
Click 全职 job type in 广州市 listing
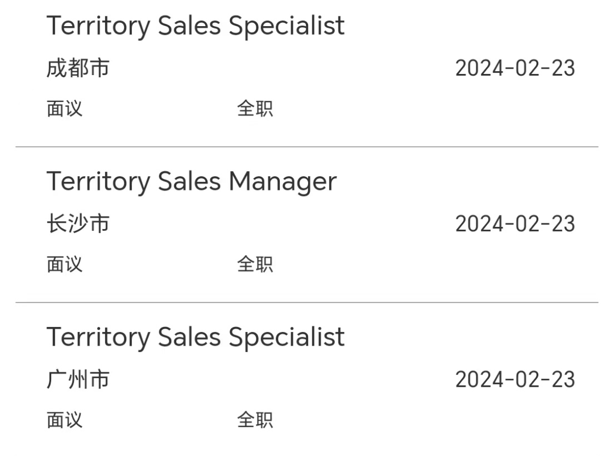pyautogui.click(x=255, y=420)
